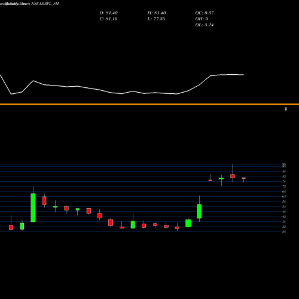Click the white indicator line's final point
Viewport: 299px width, 299px height.
[243, 75]
